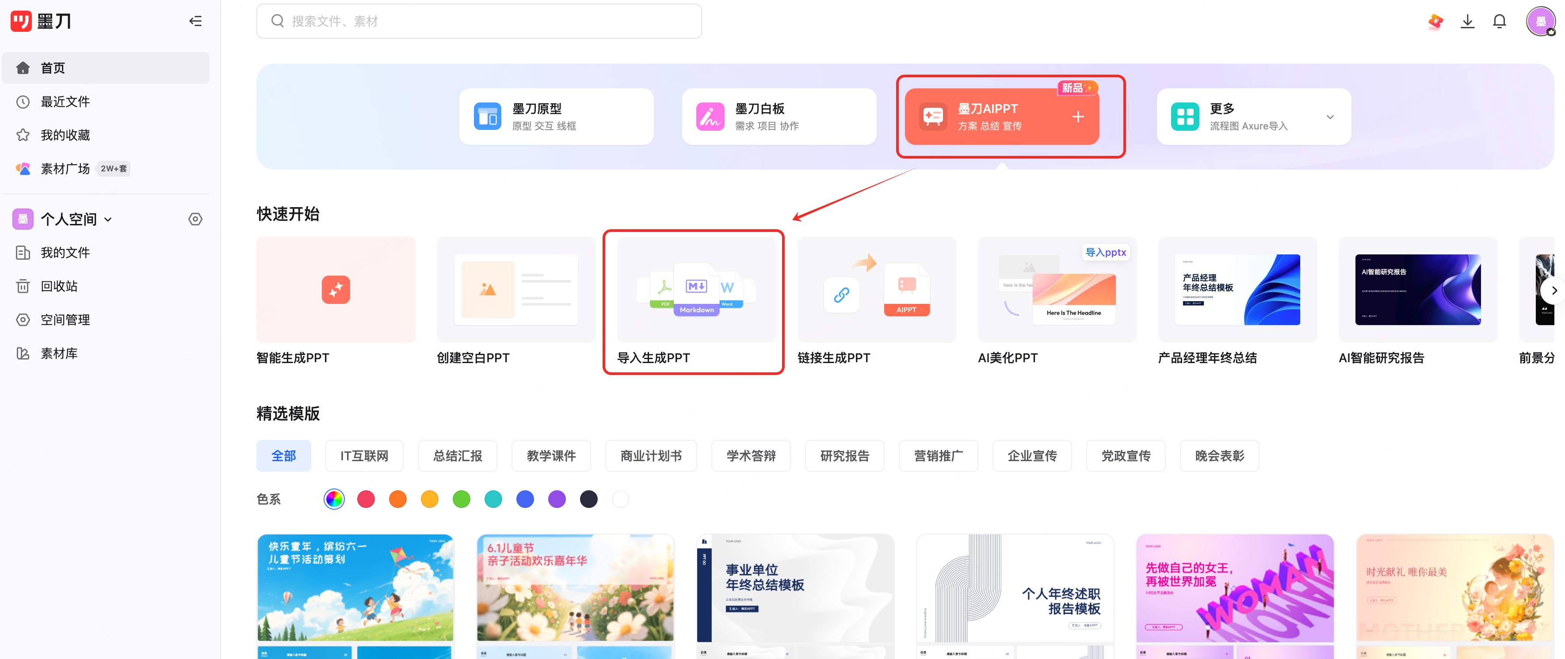Select the 商业计划书 tab
This screenshot has width=1565, height=659.
click(x=651, y=456)
